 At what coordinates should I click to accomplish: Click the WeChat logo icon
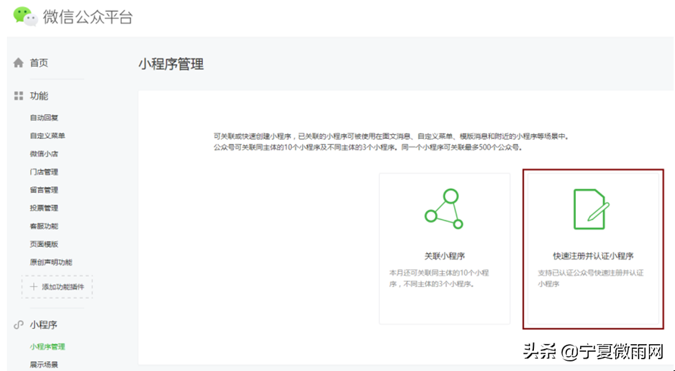pos(25,17)
